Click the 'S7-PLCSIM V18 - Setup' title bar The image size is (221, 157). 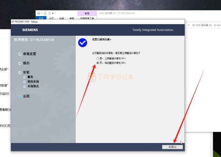click(x=98, y=22)
